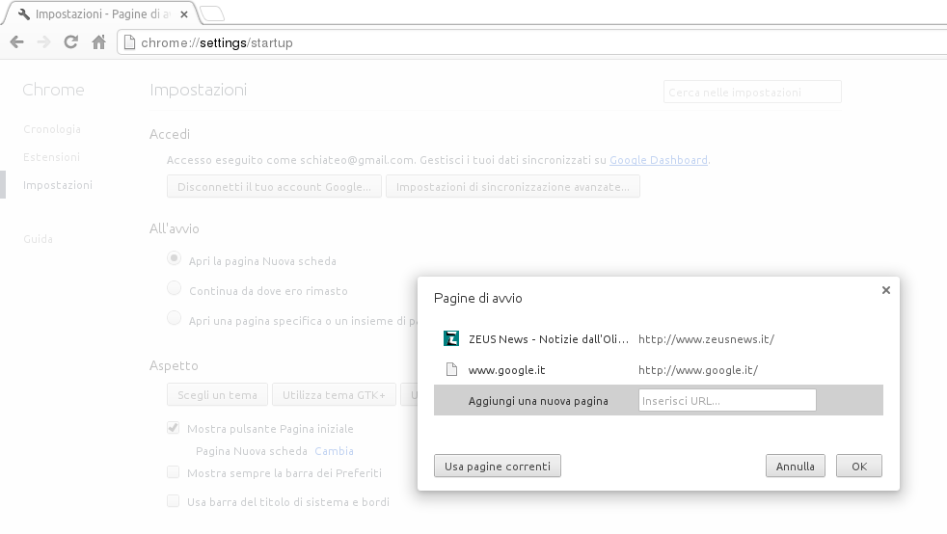
Task: Click the 'Pagina Nuova scheda' label
Action: pyautogui.click(x=252, y=451)
